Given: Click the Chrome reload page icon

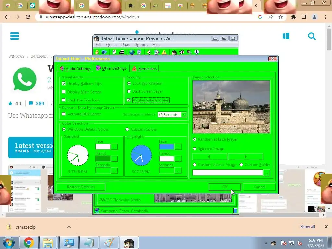Looking at the screenshot, I should pyautogui.click(x=28, y=17).
